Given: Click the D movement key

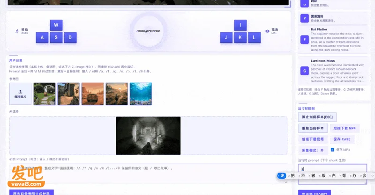Looking at the screenshot, I should (70, 37).
